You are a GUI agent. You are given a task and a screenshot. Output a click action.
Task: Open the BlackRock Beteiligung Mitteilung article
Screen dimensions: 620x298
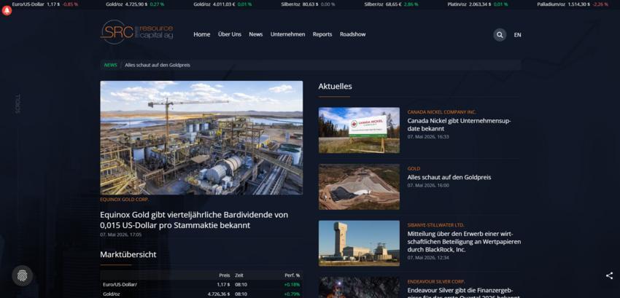tap(464, 241)
